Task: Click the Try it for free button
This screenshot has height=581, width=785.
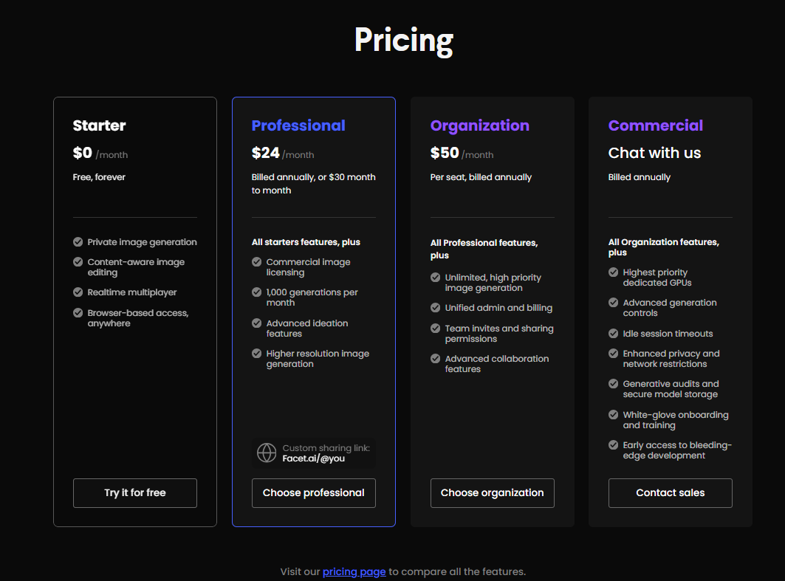Action: (x=135, y=493)
